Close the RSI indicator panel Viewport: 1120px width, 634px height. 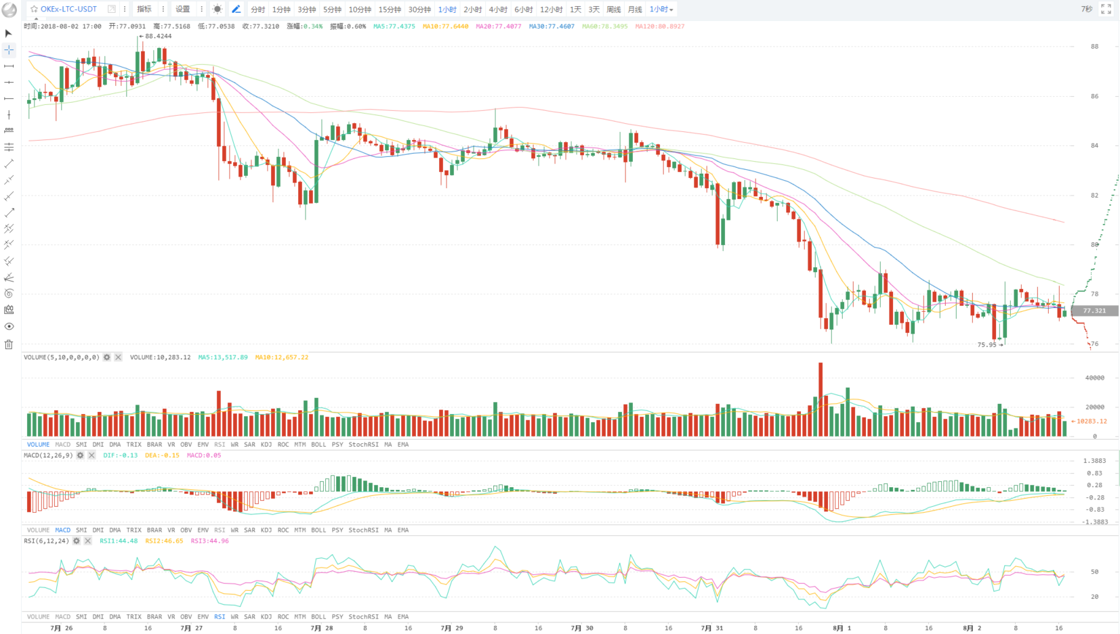point(87,541)
